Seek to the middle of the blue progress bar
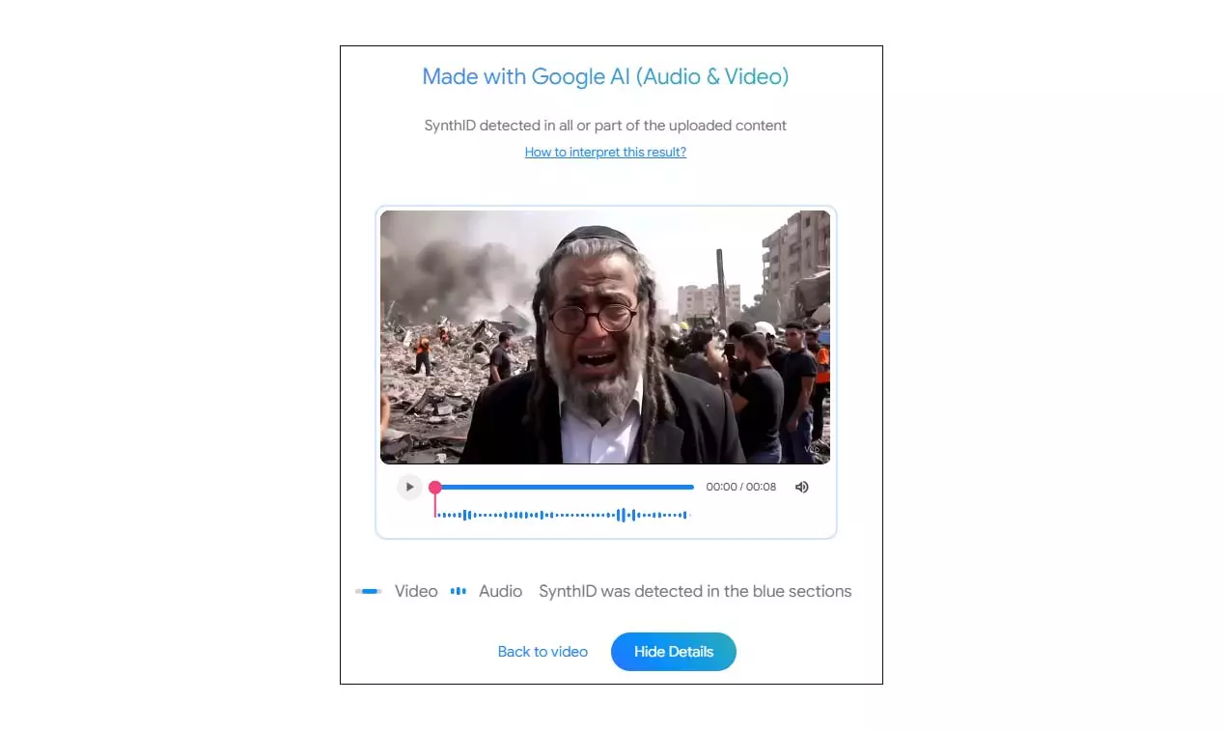The image size is (1224, 730). point(565,487)
